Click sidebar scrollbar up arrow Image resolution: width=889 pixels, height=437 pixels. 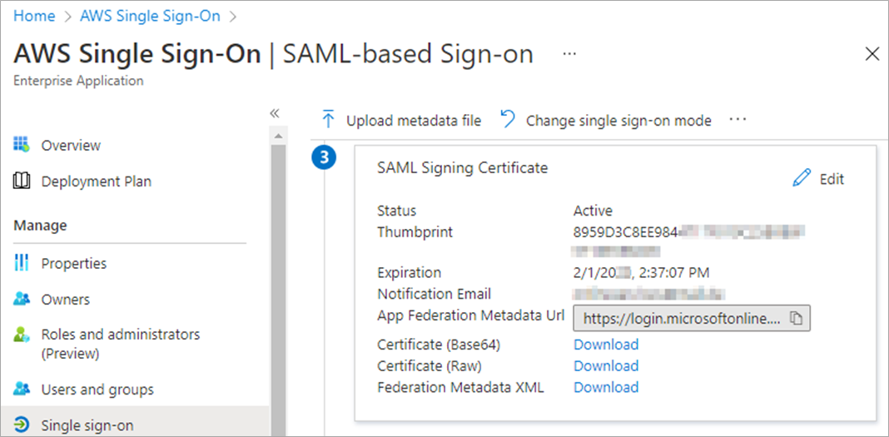click(279, 136)
